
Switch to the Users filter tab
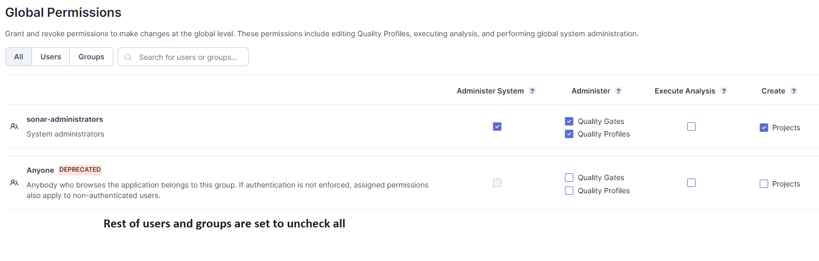51,57
